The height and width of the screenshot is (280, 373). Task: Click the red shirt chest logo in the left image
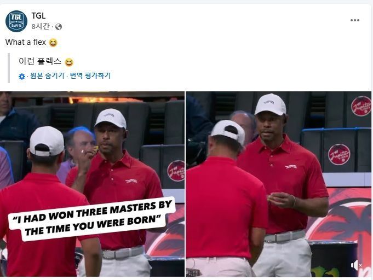pos(131,181)
